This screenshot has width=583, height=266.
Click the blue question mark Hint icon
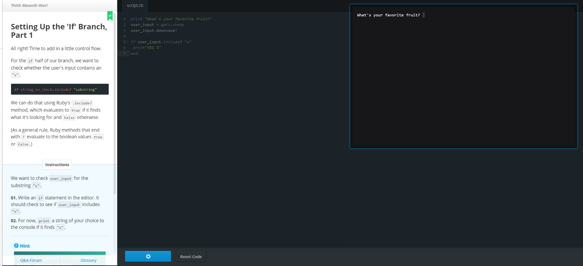(16, 246)
